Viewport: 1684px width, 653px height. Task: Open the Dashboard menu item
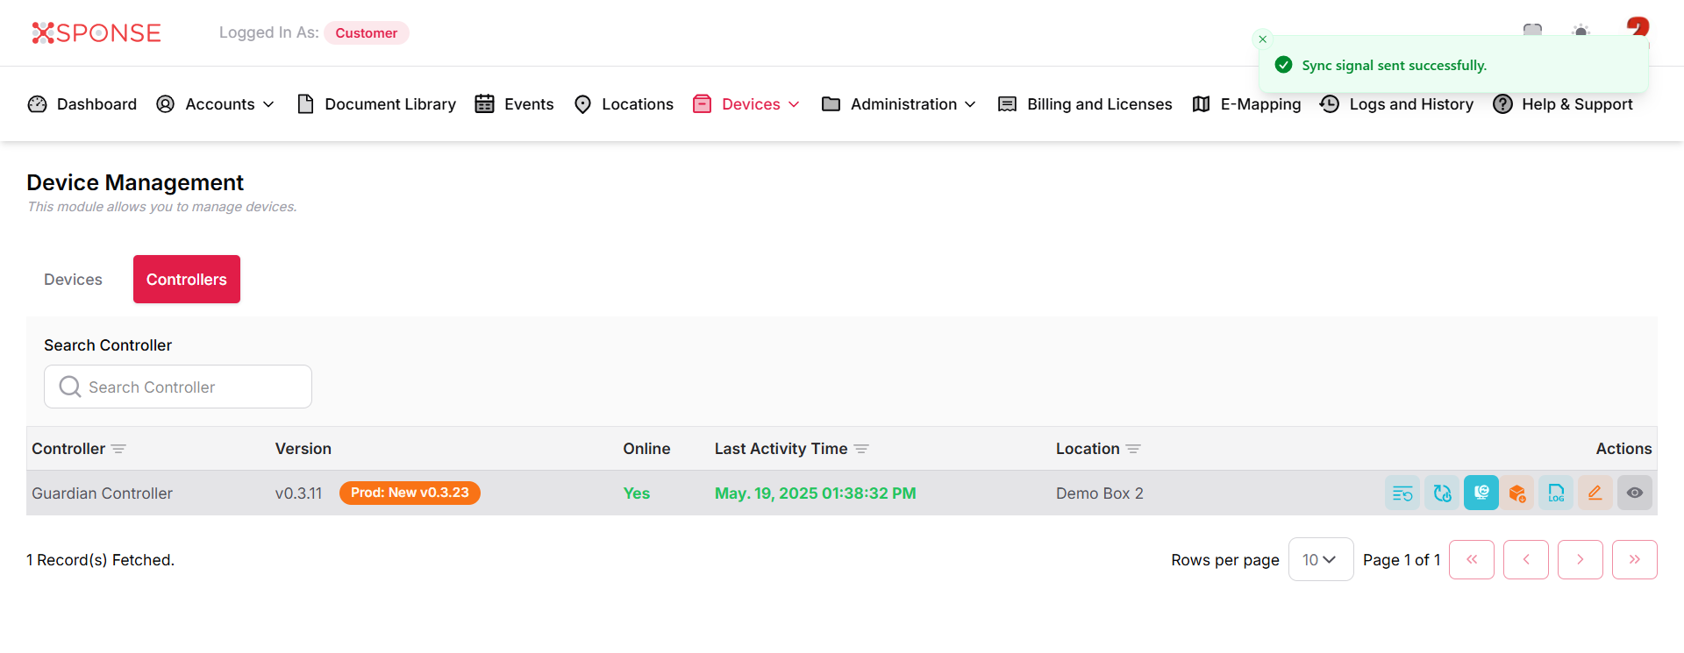(82, 104)
